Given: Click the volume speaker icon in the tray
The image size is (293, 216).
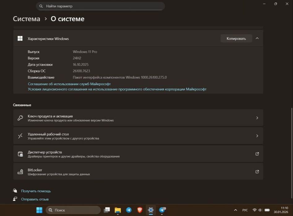Looking at the screenshot, I should point(260,210).
